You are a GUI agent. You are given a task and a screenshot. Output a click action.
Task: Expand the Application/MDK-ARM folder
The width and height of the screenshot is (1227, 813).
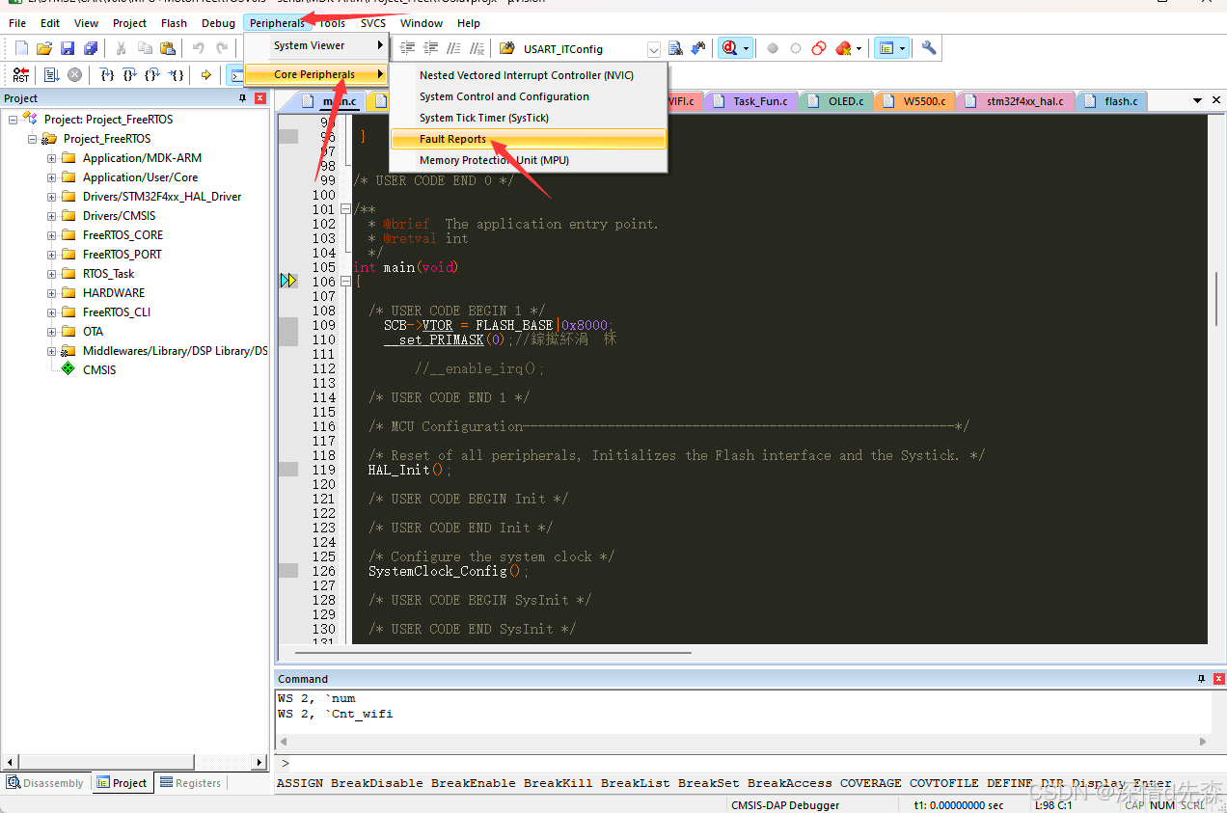pos(52,158)
